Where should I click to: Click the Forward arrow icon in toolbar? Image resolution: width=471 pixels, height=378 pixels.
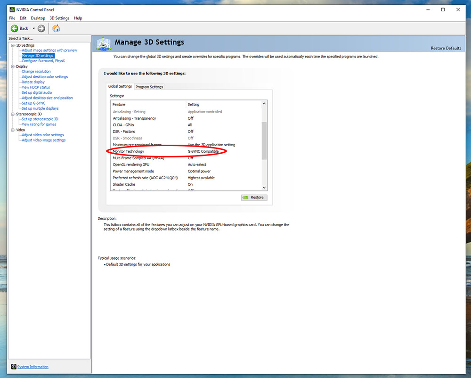click(41, 29)
